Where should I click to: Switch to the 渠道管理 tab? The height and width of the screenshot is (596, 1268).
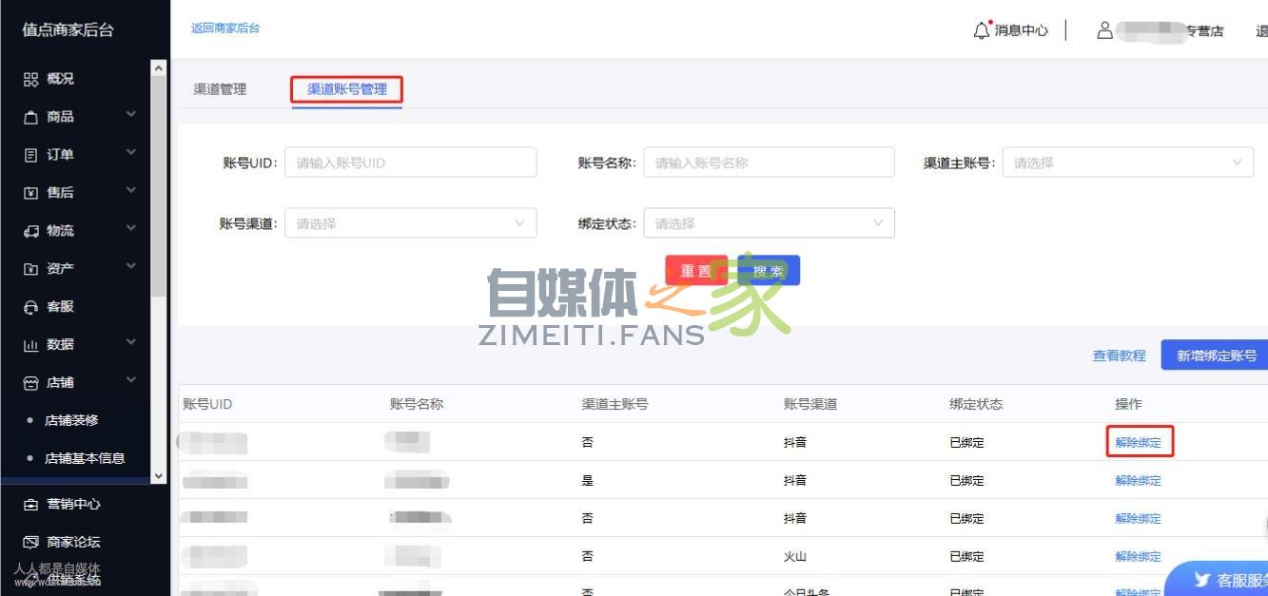[221, 88]
